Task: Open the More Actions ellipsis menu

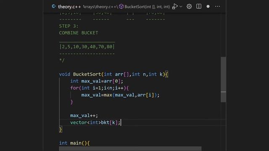Action: [217, 6]
